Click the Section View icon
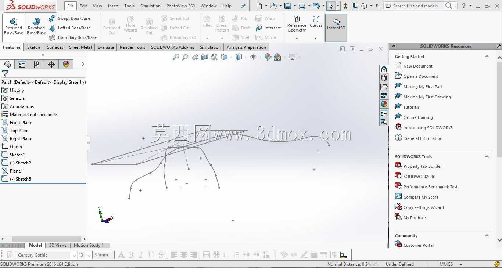 tap(205, 57)
